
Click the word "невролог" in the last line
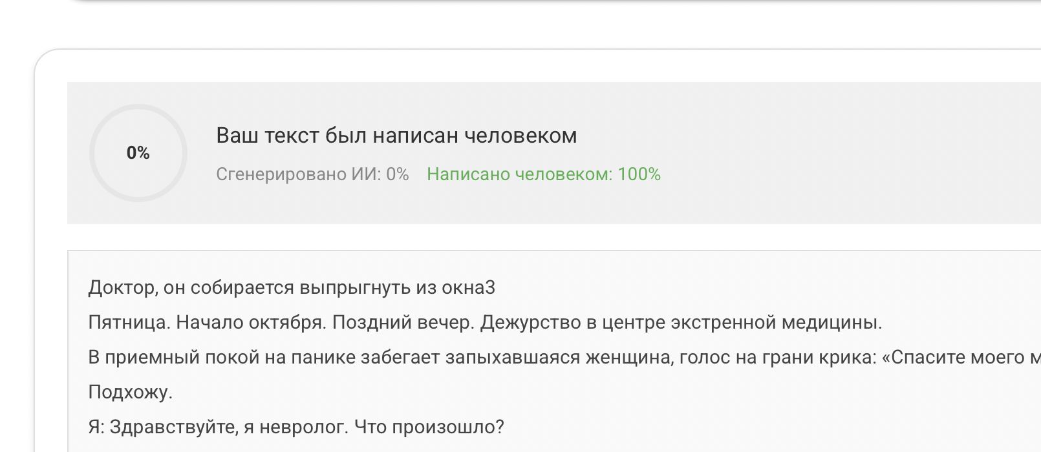303,427
